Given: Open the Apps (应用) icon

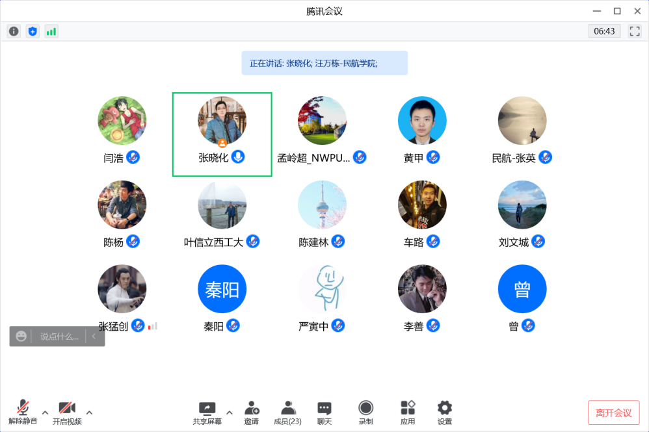Looking at the screenshot, I should click(x=408, y=413).
